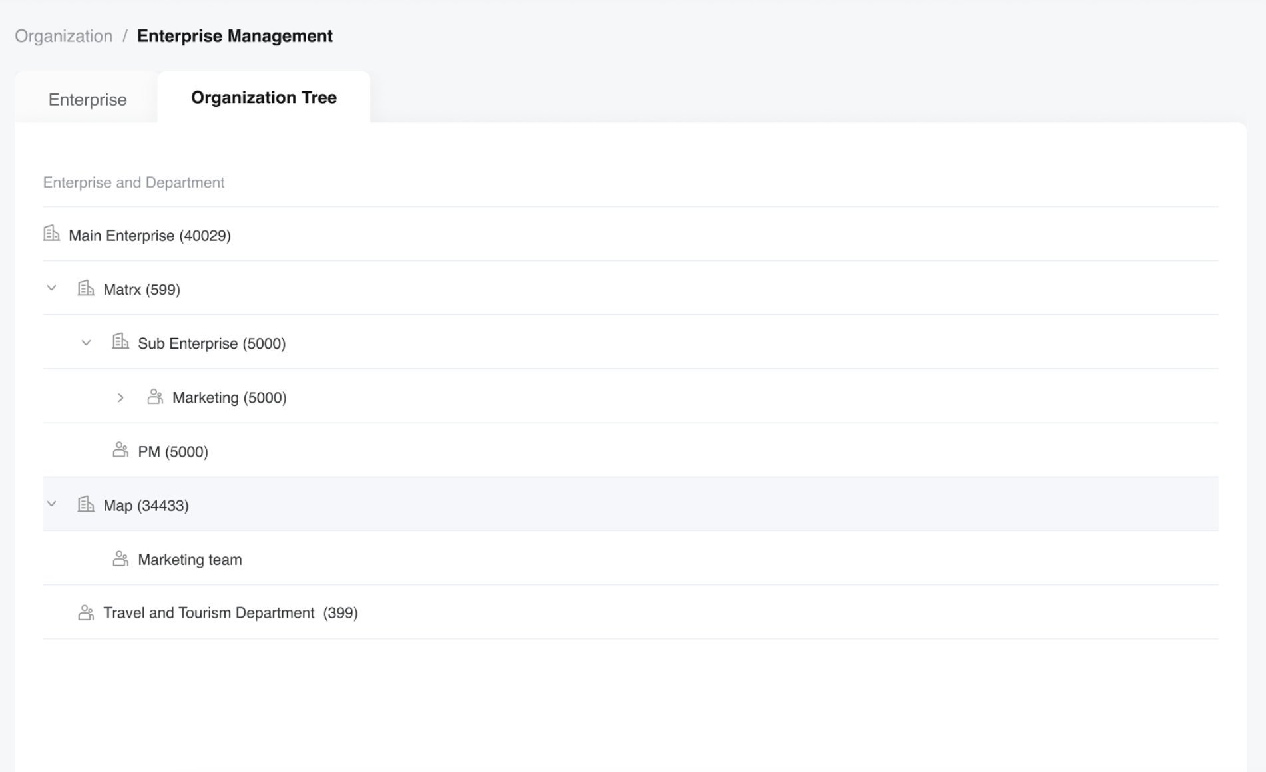Go to Organization in the breadcrumb

64,36
